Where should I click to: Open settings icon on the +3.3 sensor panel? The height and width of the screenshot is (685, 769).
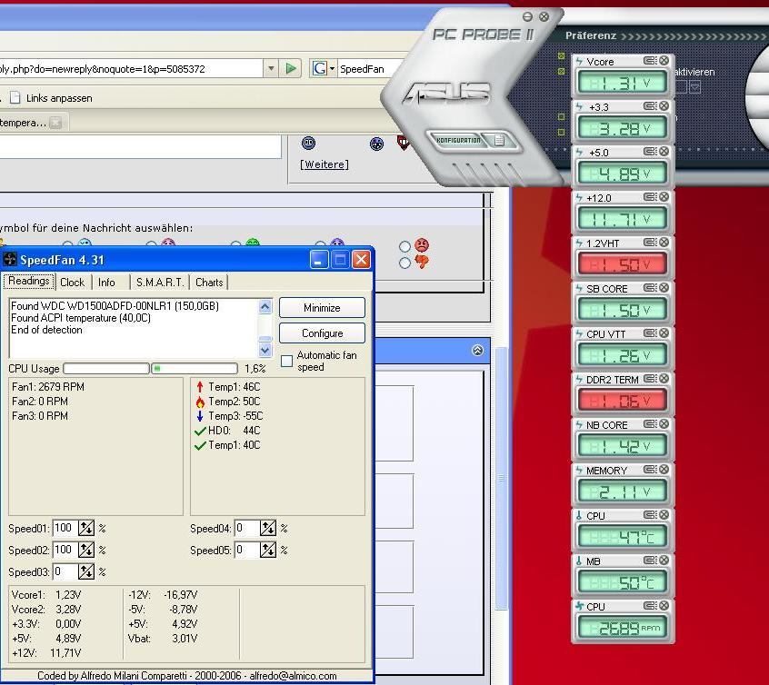(650, 106)
